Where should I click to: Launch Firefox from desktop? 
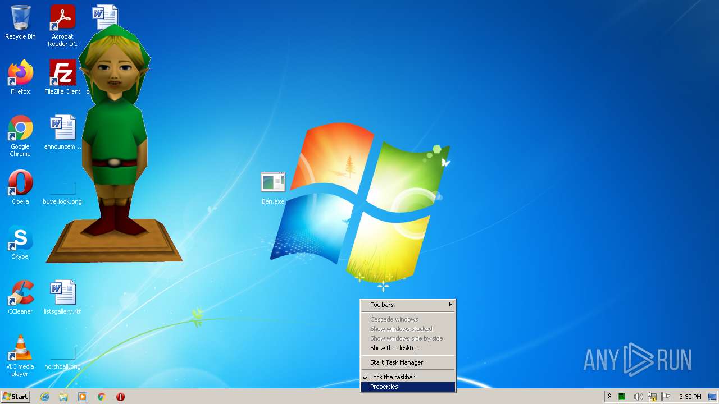(x=20, y=77)
